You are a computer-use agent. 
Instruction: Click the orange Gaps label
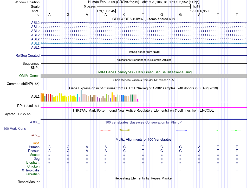pyautogui.click(x=35, y=143)
